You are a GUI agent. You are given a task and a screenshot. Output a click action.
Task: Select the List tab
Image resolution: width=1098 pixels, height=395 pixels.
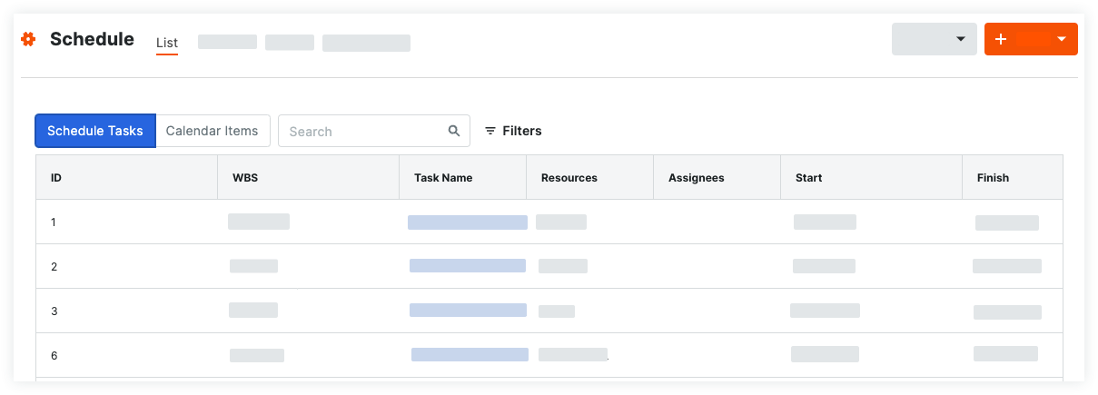click(x=167, y=43)
